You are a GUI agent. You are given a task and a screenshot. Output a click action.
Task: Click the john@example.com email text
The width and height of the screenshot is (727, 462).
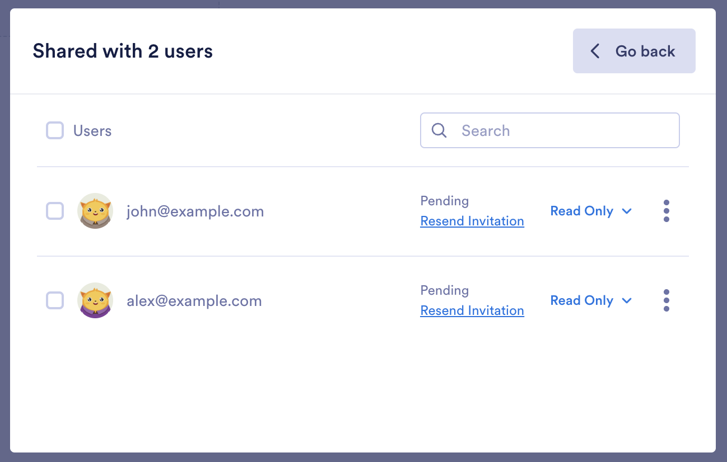click(195, 211)
